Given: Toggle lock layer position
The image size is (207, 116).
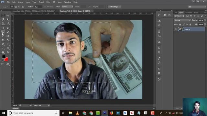Looking at the screenshot, I should [187, 24].
